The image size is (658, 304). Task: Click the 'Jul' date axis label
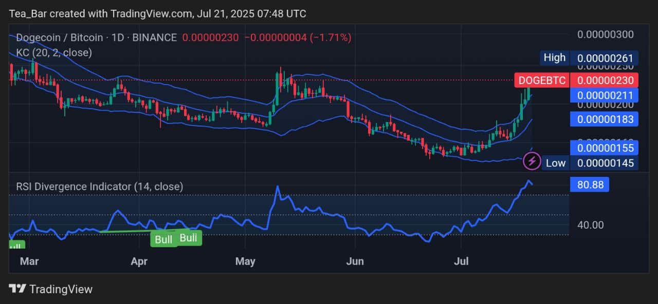pyautogui.click(x=462, y=262)
